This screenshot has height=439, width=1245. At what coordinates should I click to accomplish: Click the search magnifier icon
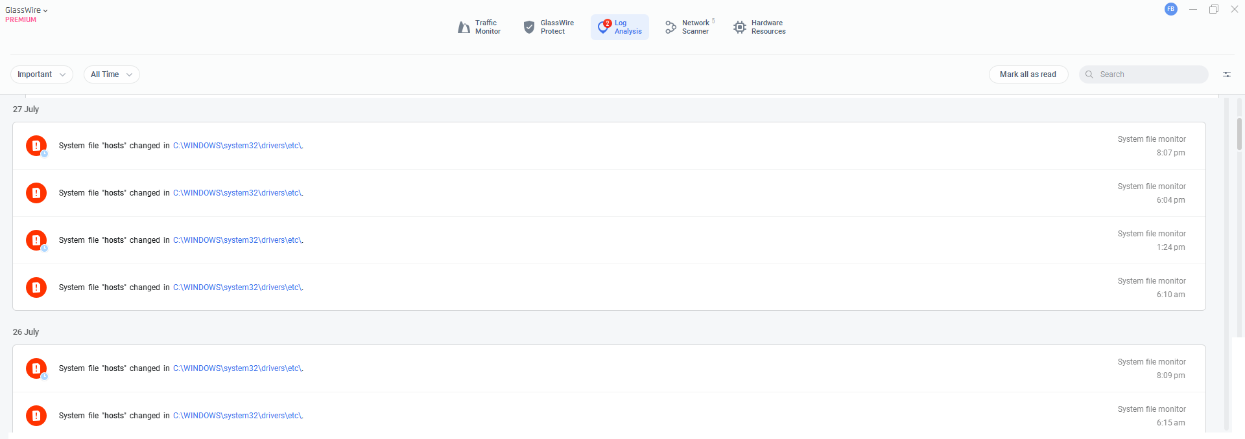1089,74
